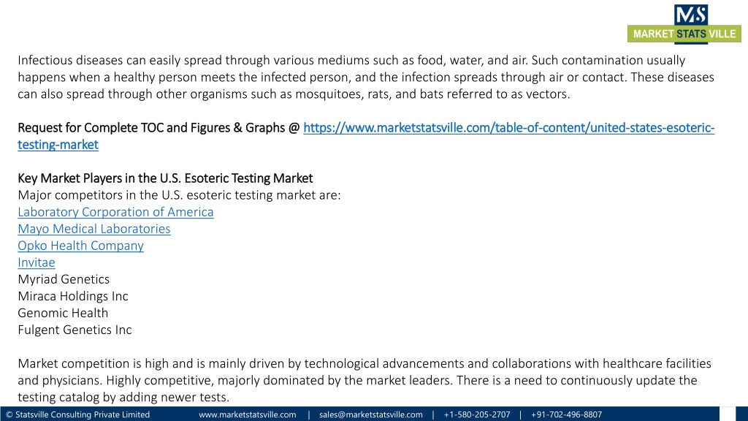The height and width of the screenshot is (421, 748).
Task: Open the Opko Health Company link
Action: 80,246
